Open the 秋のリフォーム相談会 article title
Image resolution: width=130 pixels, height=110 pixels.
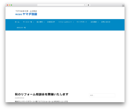[x=42, y=94]
